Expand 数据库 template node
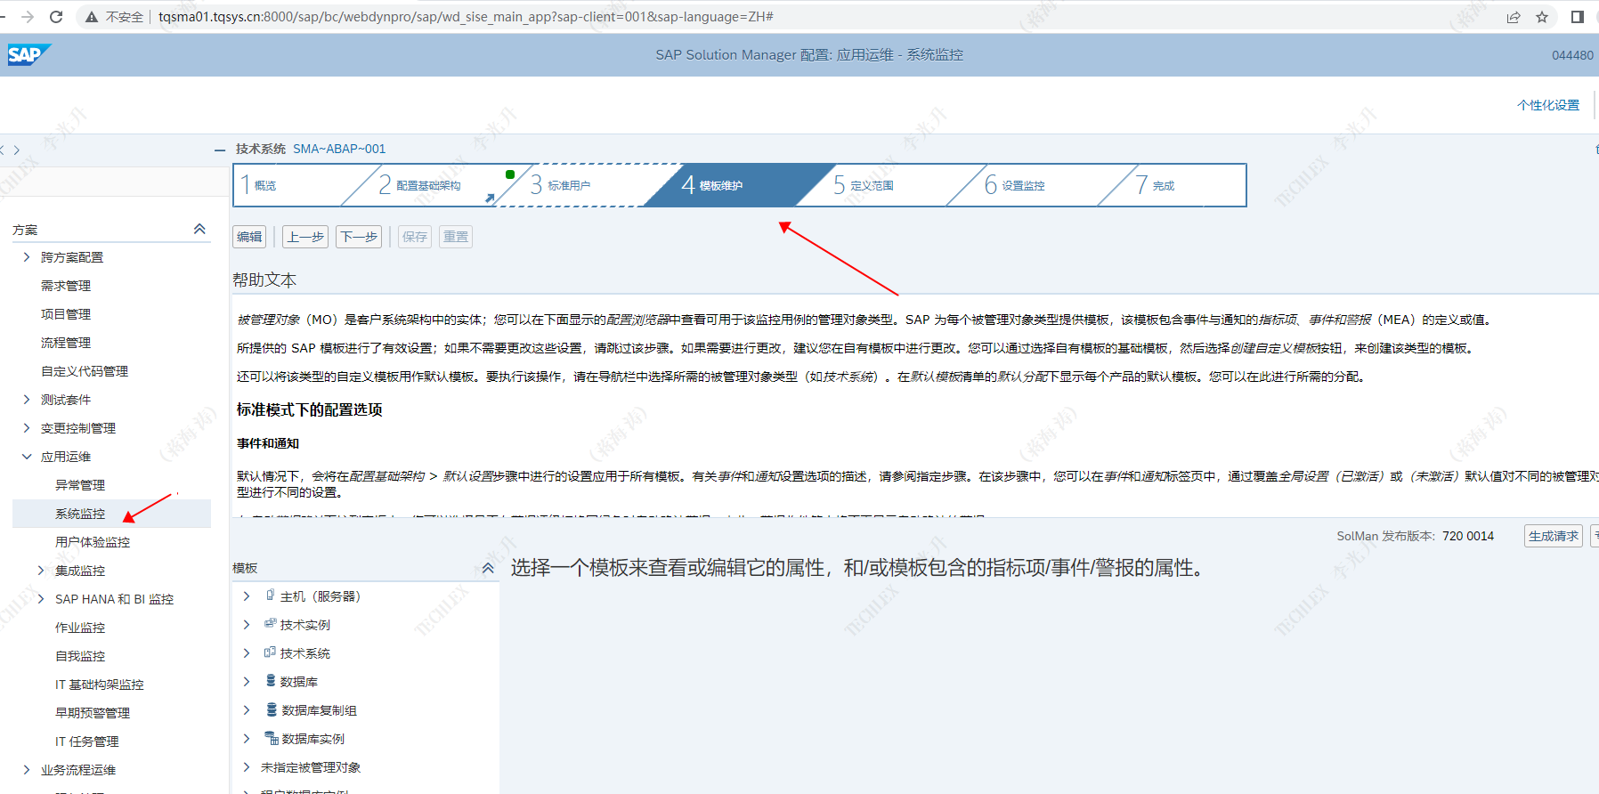Screen dimensions: 1599x794 pyautogui.click(x=247, y=682)
